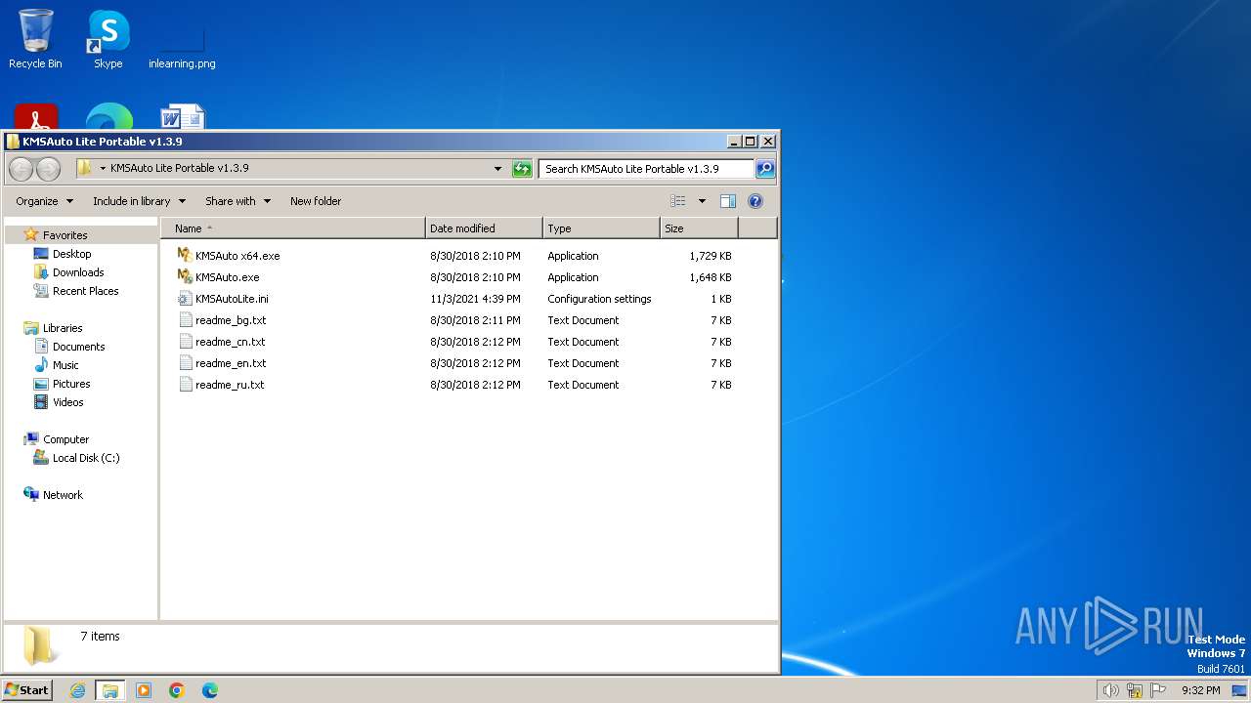The width and height of the screenshot is (1251, 703).
Task: Select Computer in the navigation pane
Action: click(65, 439)
